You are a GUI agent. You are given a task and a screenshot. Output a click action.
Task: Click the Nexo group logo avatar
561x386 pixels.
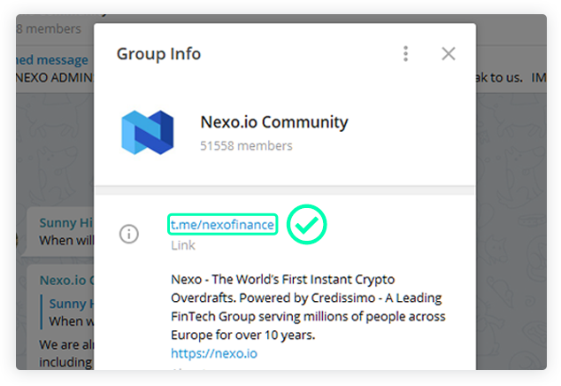(x=148, y=133)
